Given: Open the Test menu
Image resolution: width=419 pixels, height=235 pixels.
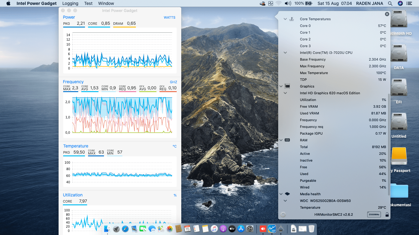Looking at the screenshot, I should pyautogui.click(x=88, y=3).
